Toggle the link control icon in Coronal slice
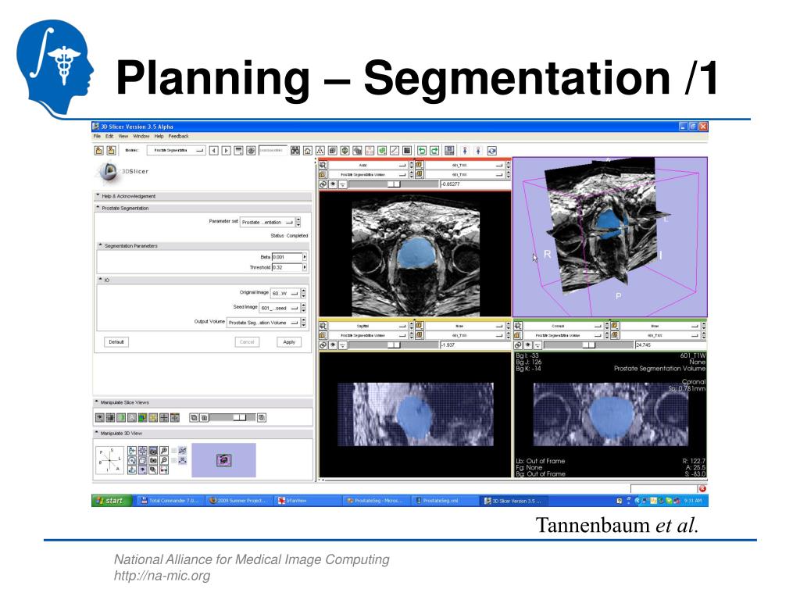 tap(519, 345)
